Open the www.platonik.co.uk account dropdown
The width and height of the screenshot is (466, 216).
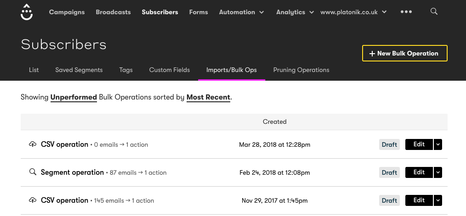(x=353, y=12)
